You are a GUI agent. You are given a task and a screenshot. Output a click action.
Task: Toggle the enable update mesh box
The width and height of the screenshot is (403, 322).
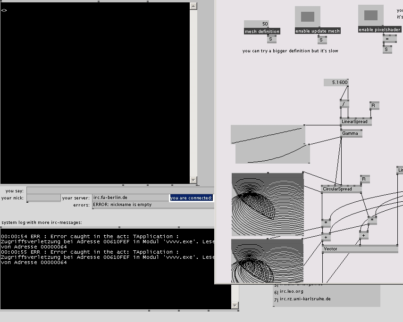[307, 17]
